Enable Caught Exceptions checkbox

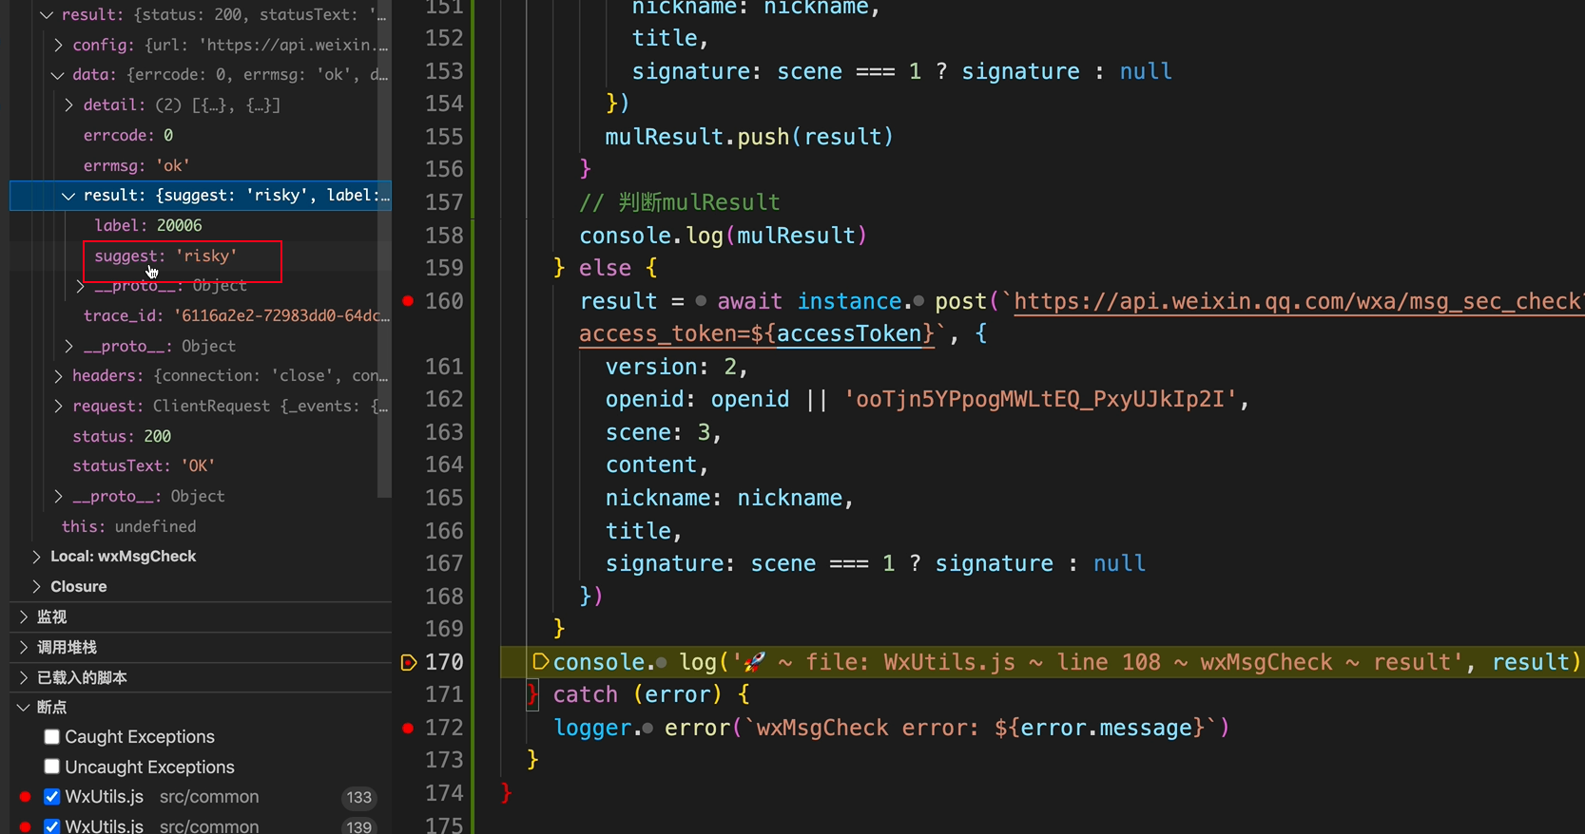click(52, 737)
